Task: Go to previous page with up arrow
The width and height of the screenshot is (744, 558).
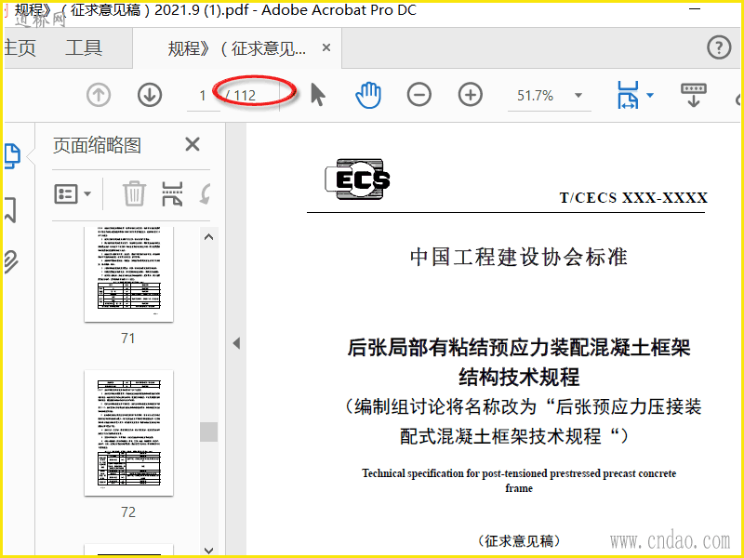Action: coord(99,95)
